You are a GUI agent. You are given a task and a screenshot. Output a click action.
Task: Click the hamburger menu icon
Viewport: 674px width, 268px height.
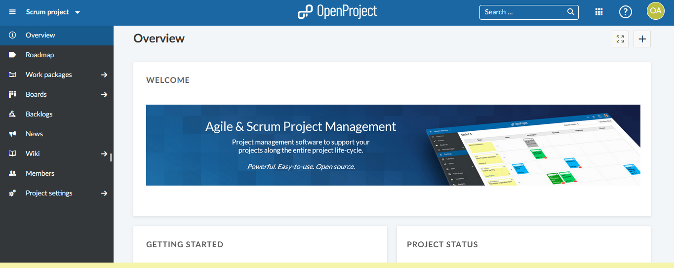point(12,12)
